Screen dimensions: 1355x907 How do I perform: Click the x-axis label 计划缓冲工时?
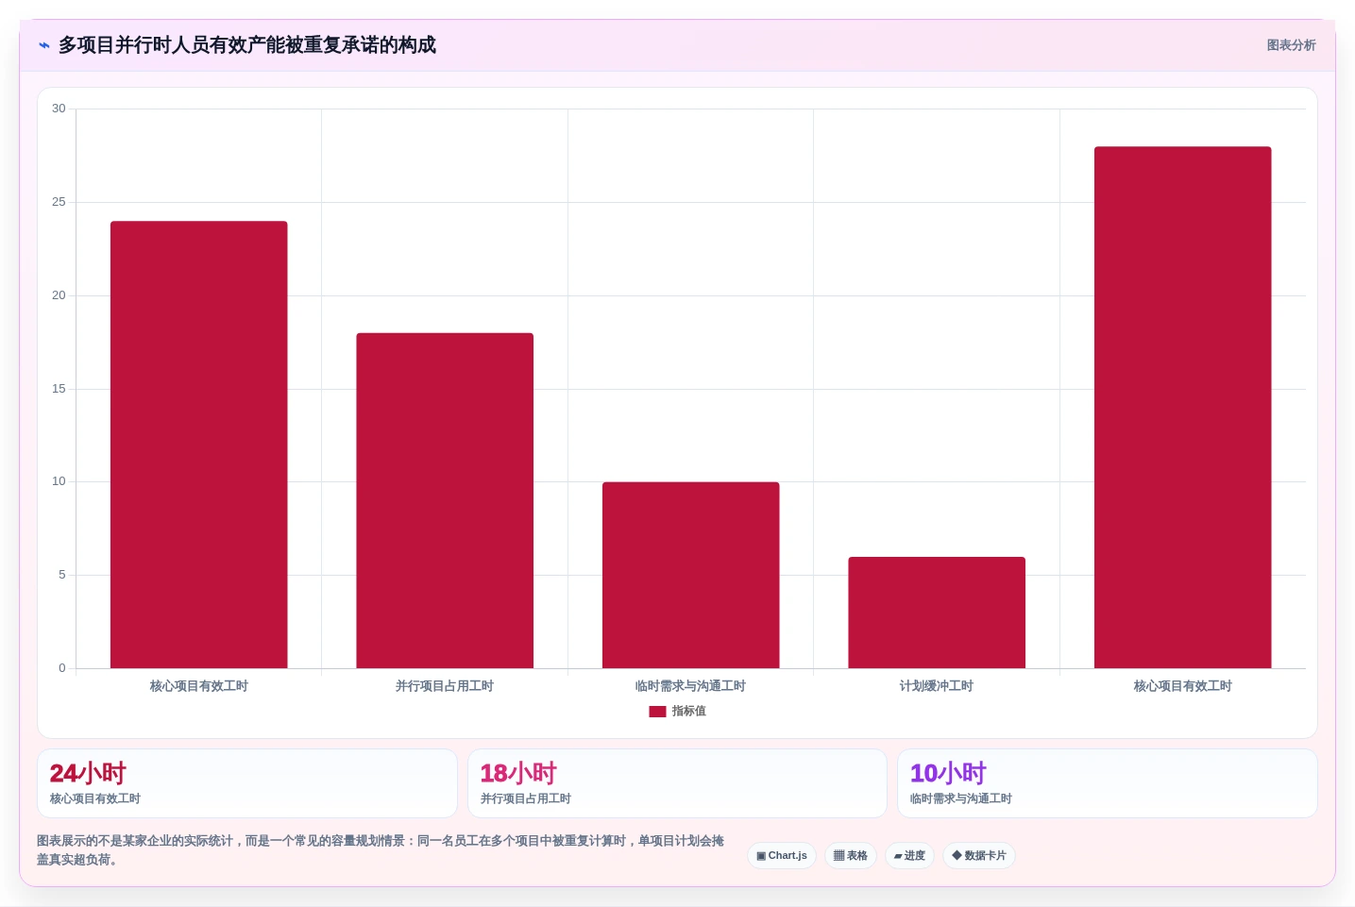tap(937, 686)
